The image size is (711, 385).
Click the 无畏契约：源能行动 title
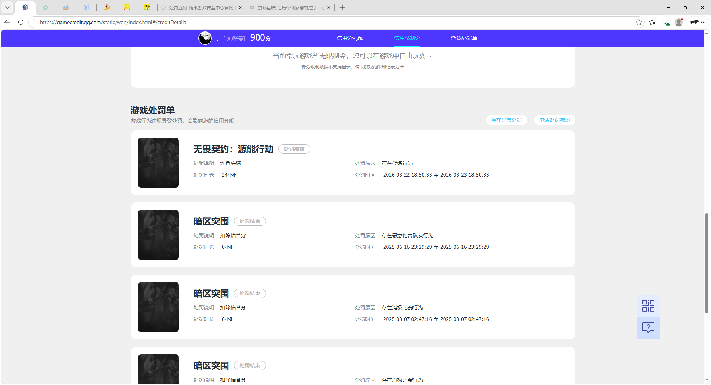coord(233,149)
